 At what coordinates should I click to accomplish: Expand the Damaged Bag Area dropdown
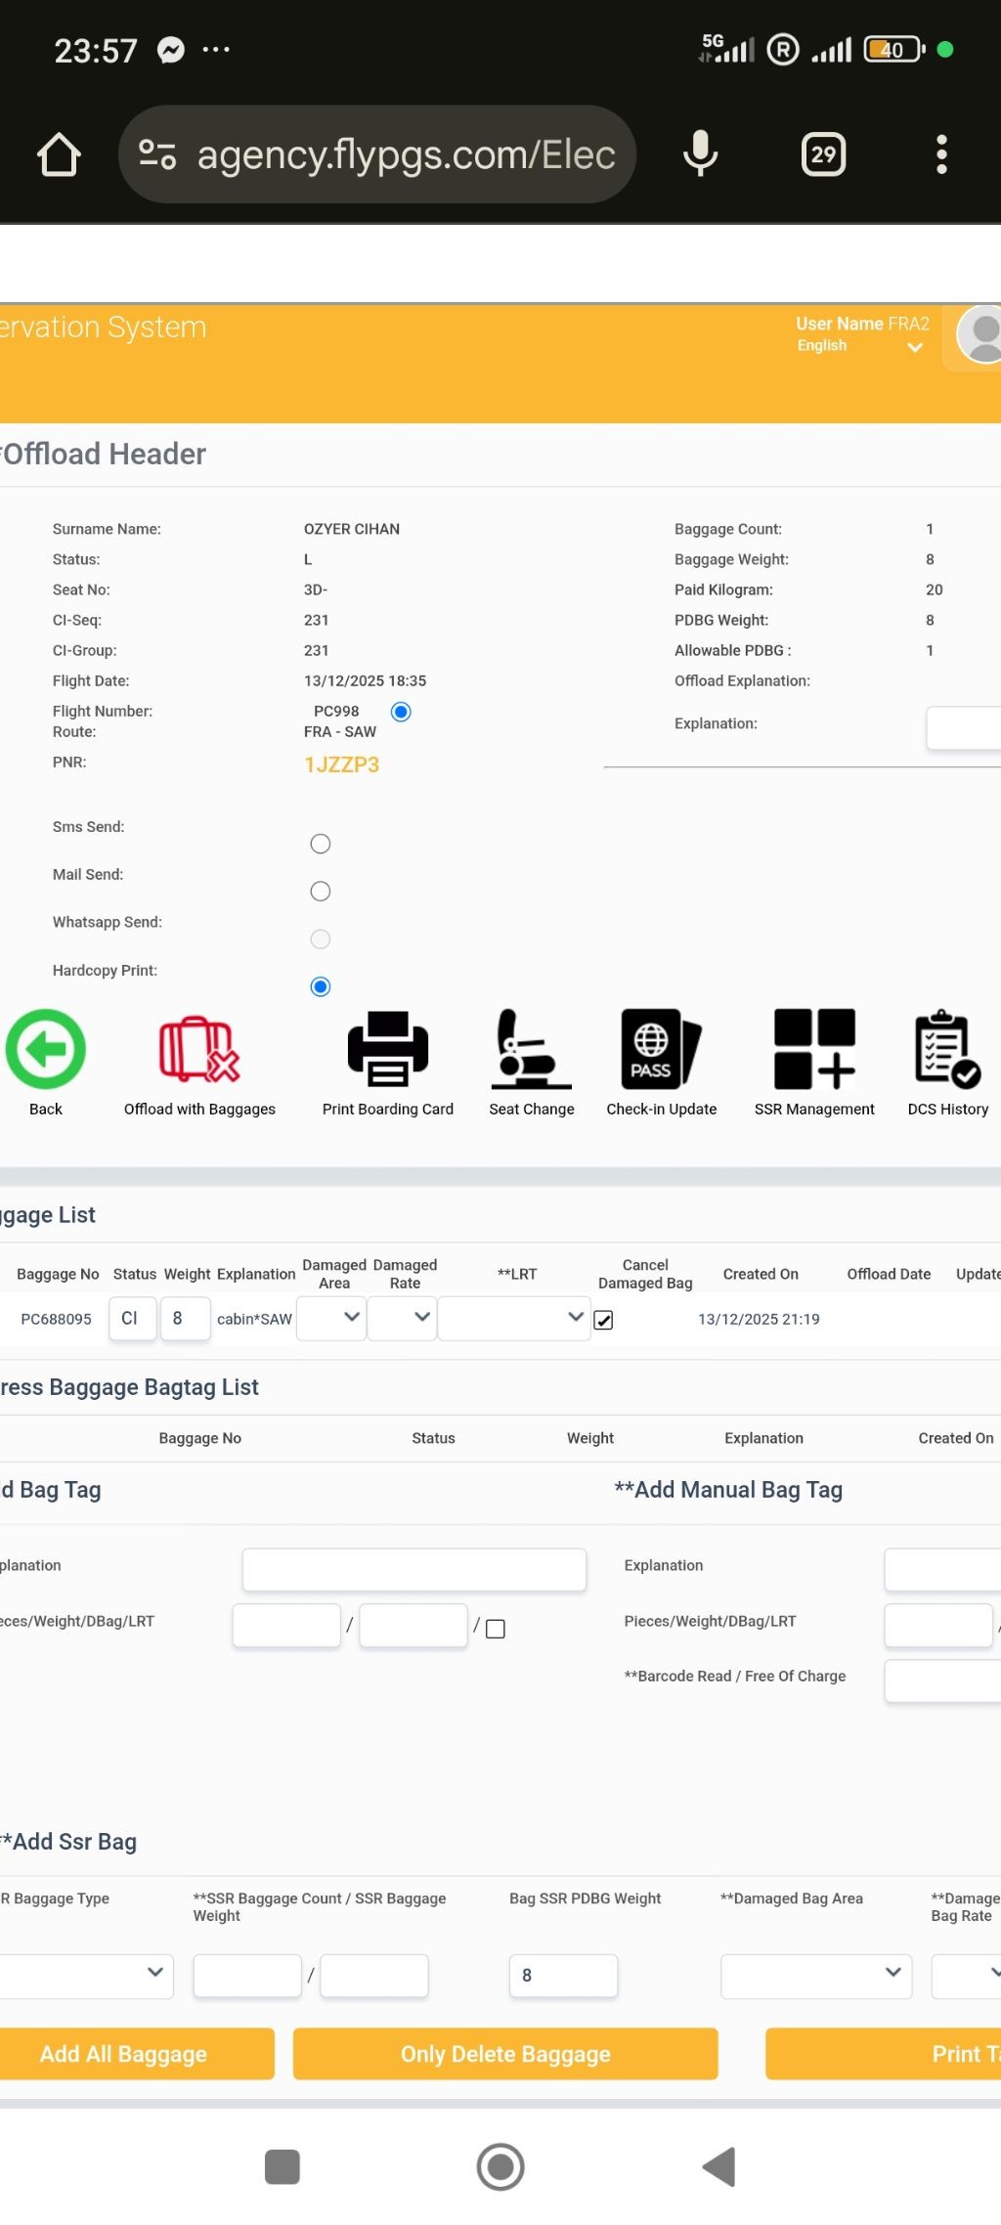(x=815, y=1976)
